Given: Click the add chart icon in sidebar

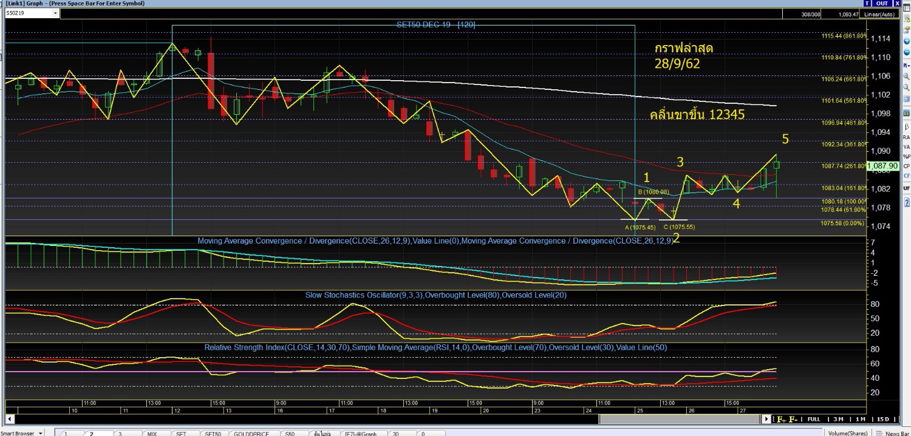Looking at the screenshot, I should point(907,19).
